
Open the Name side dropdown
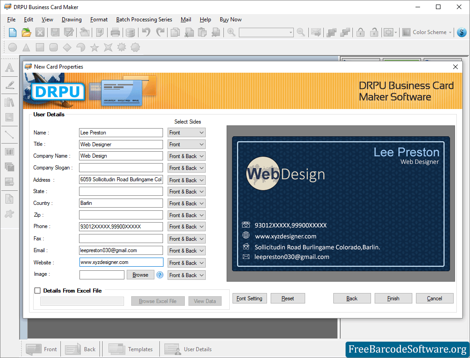pos(187,133)
